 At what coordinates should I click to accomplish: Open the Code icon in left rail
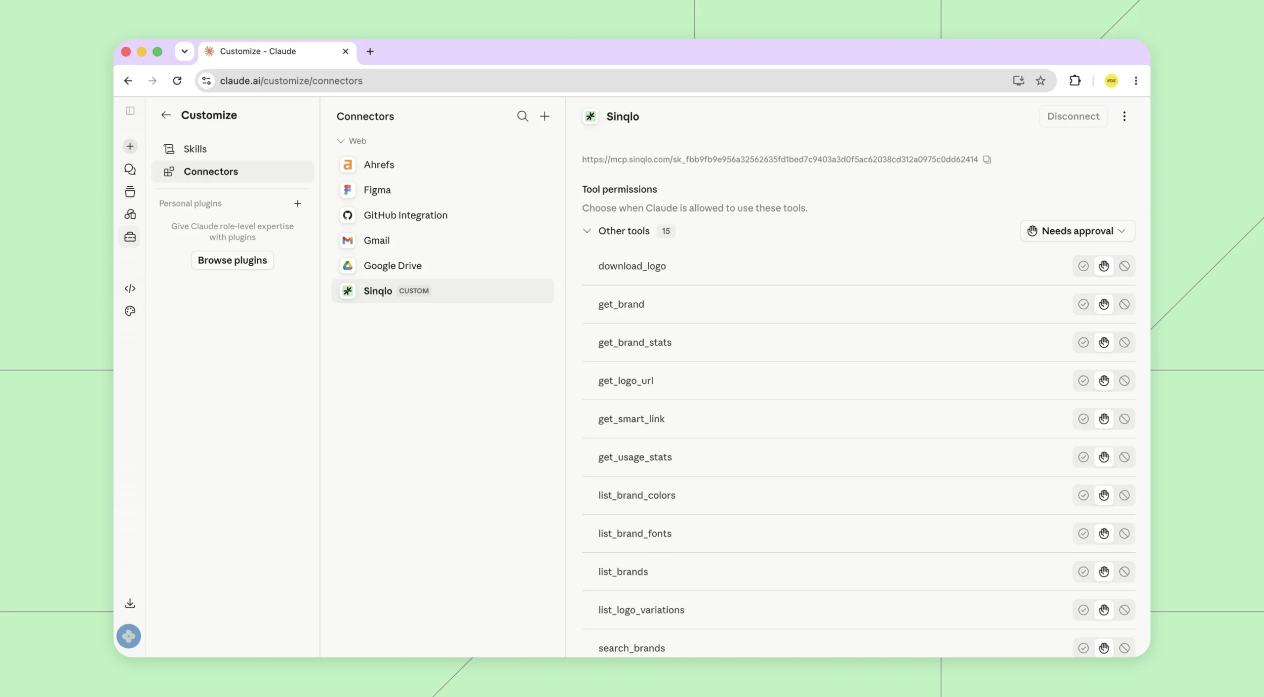130,288
